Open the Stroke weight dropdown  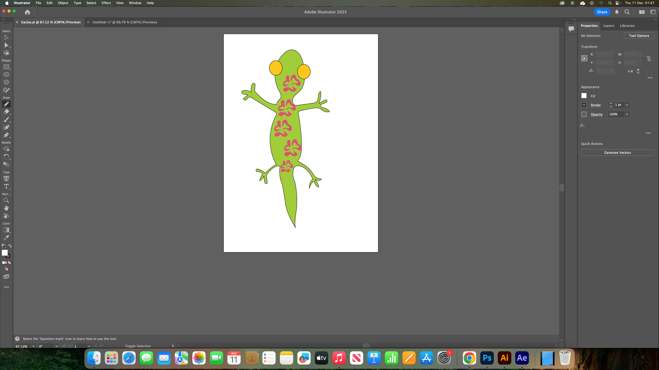tap(627, 105)
